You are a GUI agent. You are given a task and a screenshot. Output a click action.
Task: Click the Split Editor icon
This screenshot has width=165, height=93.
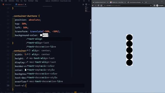(x=86, y=4)
